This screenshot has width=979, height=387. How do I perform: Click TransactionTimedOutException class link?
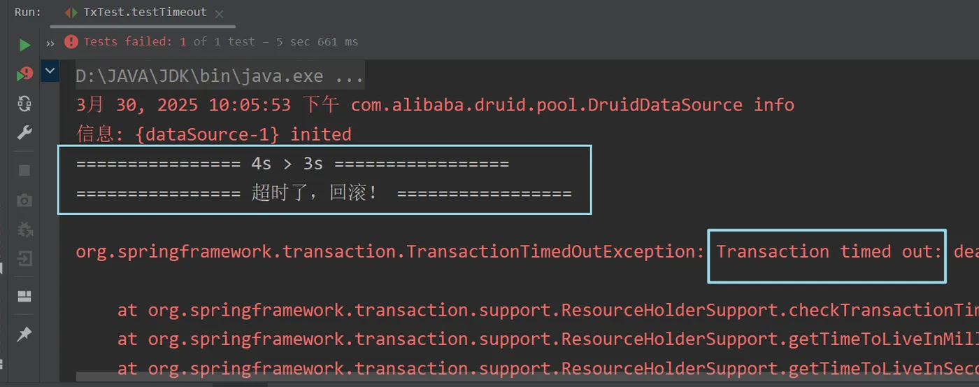pyautogui.click(x=389, y=251)
